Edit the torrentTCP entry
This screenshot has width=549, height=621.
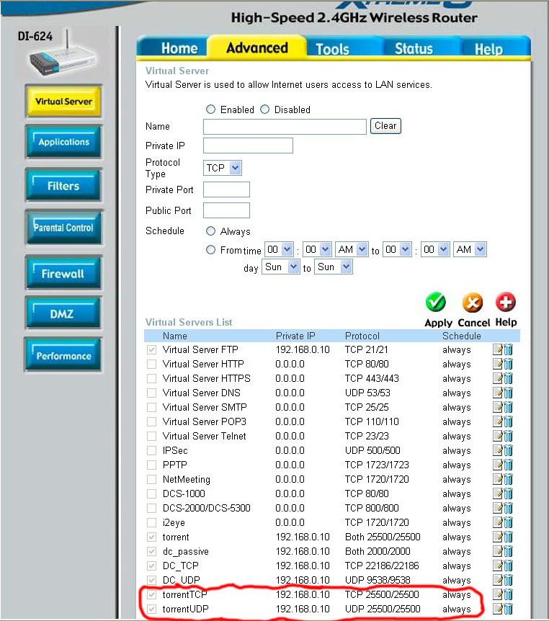(498, 594)
